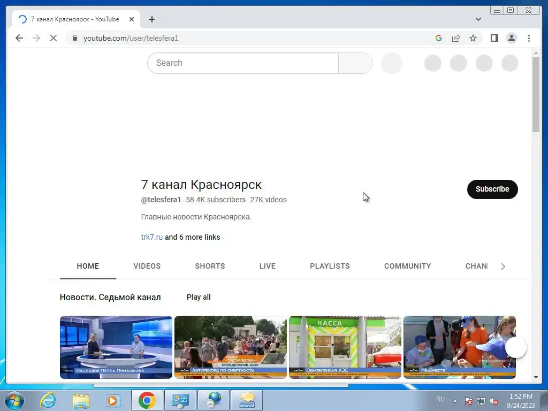
Task: Subscribe to 7 канал Красноярск
Action: [492, 189]
